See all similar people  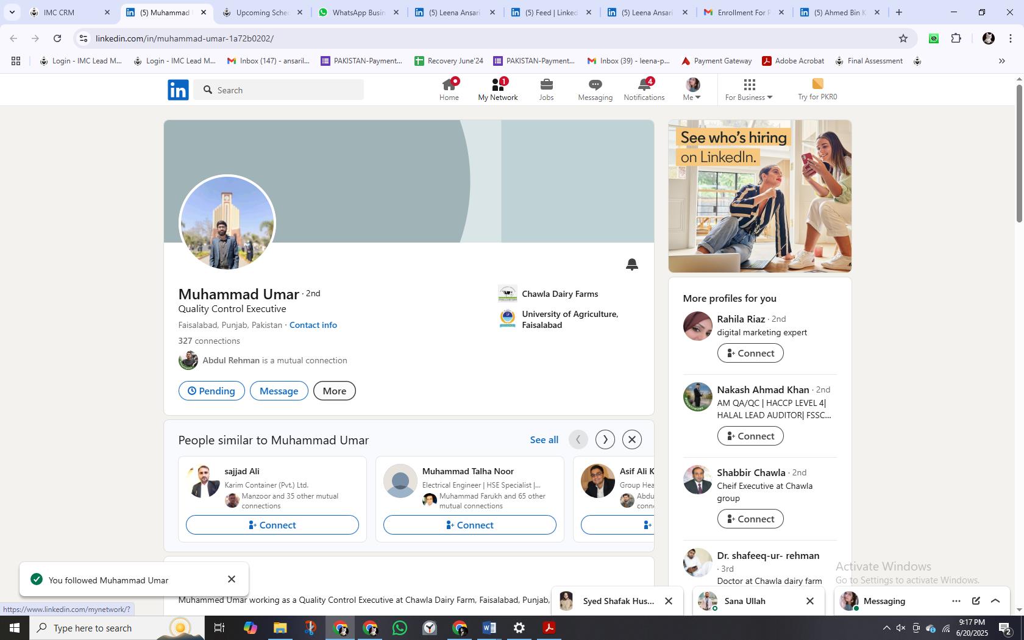click(x=544, y=439)
